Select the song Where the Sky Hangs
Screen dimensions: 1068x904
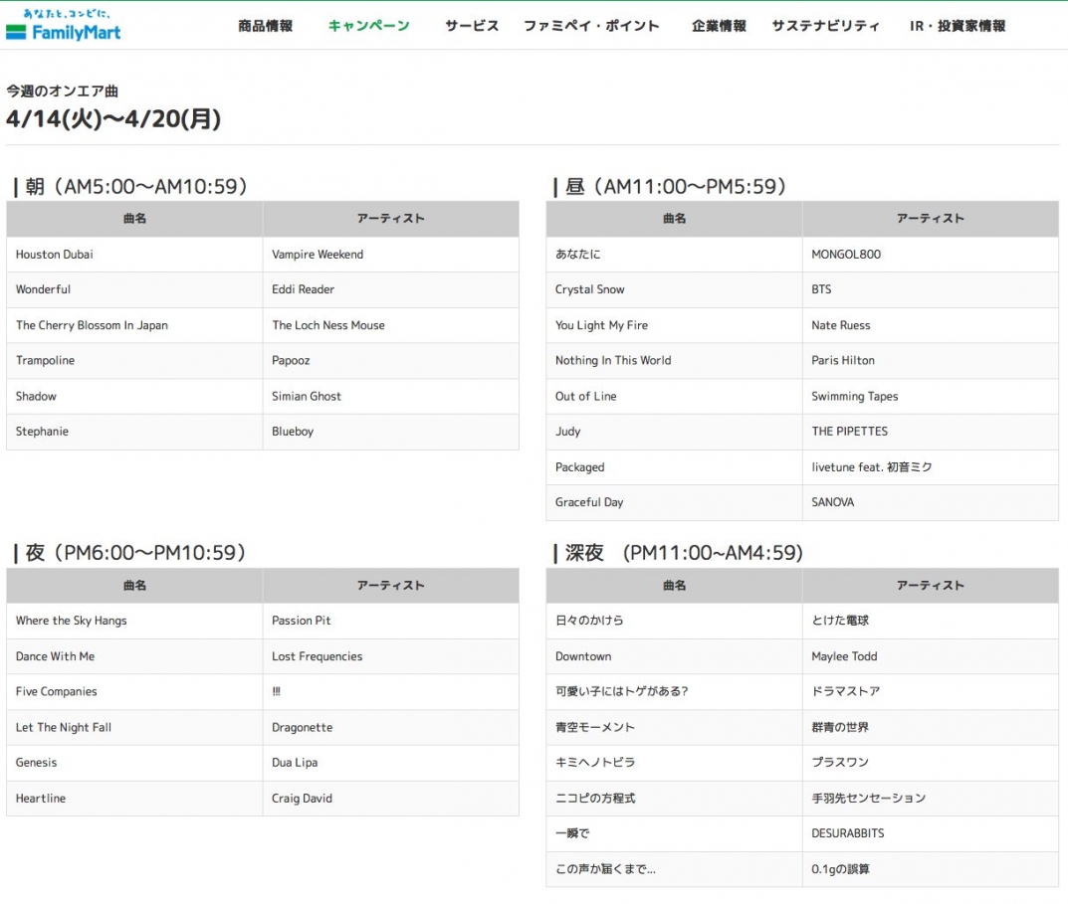click(72, 621)
